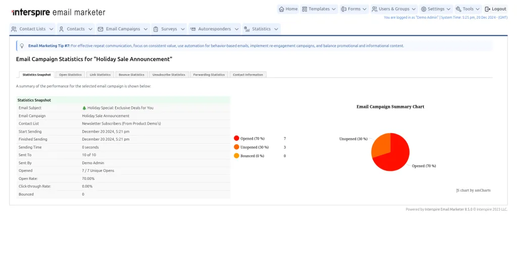The height and width of the screenshot is (254, 517).
Task: Click the Christmas tree emoji in the subject
Action: point(84,107)
